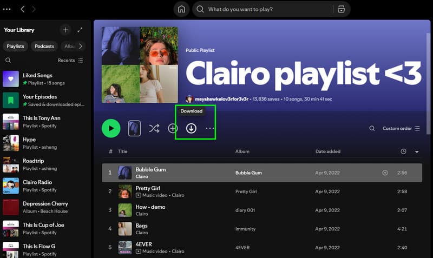Filter the library by Playlists
The width and height of the screenshot is (433, 258).
16,46
